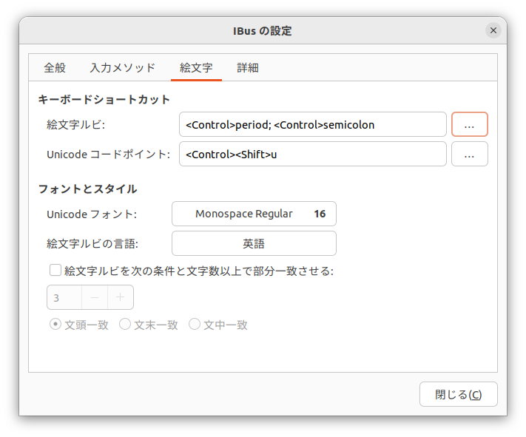Click the character count field showing 3

(x=64, y=297)
